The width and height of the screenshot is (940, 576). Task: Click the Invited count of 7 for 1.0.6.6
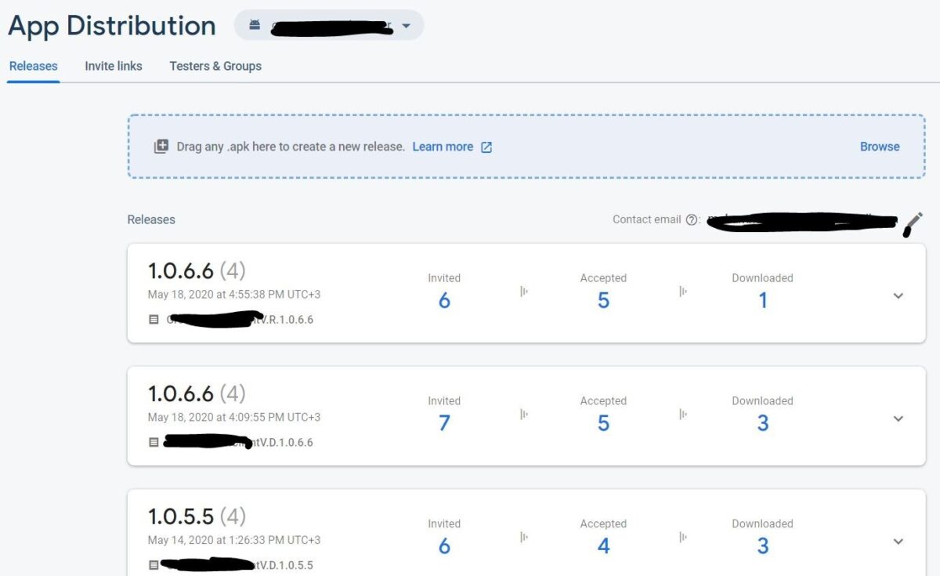point(444,422)
